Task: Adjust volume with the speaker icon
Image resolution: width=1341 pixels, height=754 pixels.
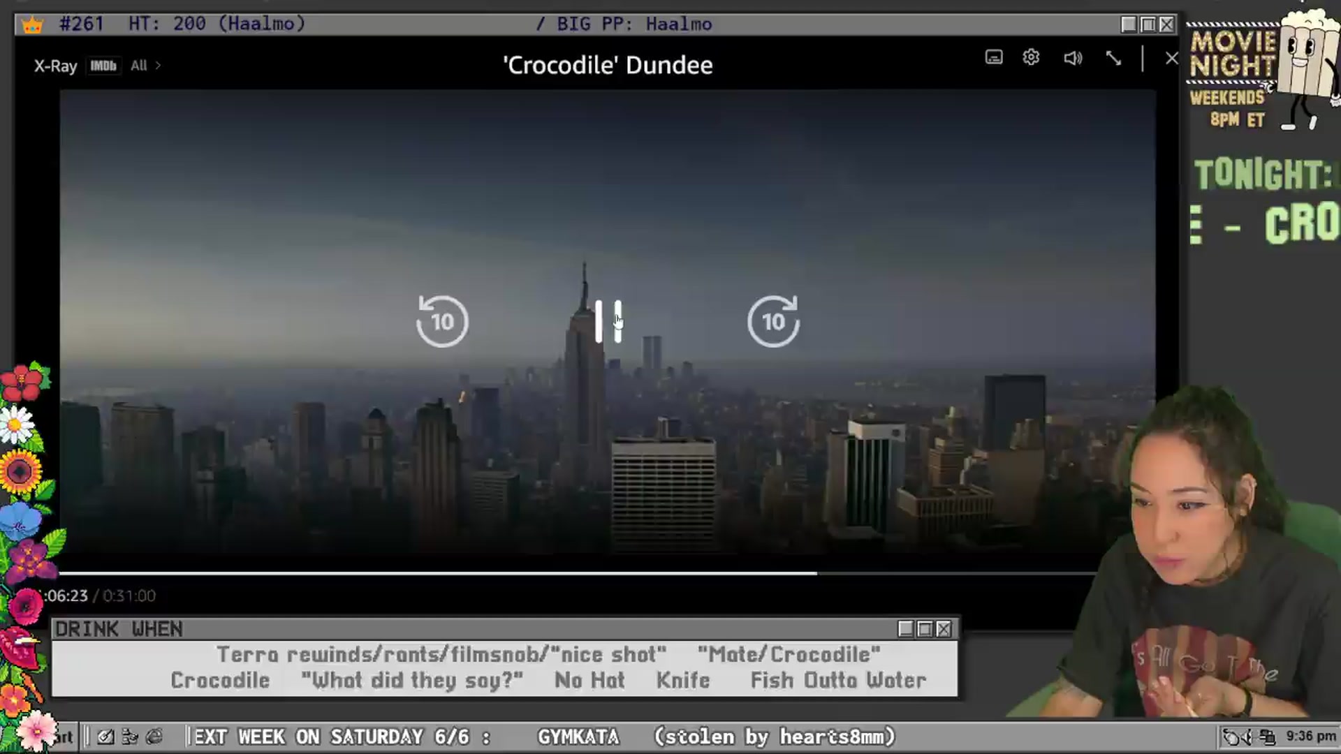Action: point(1073,58)
